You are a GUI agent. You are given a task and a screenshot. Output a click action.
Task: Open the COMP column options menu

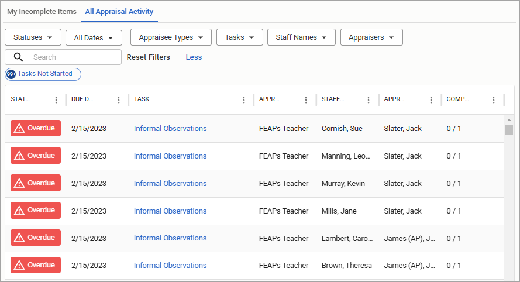point(494,100)
